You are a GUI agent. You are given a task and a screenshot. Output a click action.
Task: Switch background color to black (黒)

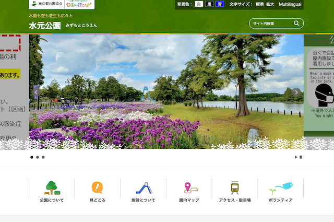tap(209, 4)
